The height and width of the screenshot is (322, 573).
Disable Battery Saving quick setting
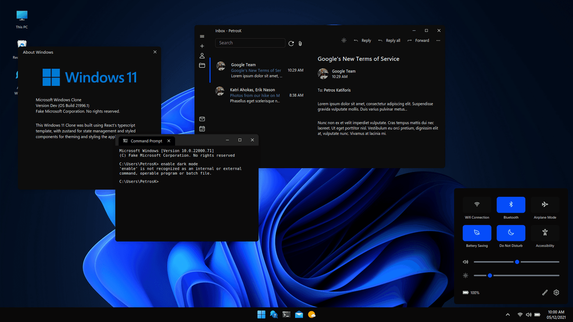tap(477, 233)
